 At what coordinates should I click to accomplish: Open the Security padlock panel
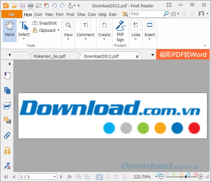click(x=7, y=150)
